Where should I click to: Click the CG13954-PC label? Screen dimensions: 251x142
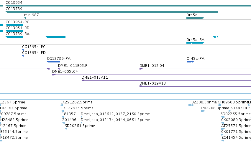point(34,47)
